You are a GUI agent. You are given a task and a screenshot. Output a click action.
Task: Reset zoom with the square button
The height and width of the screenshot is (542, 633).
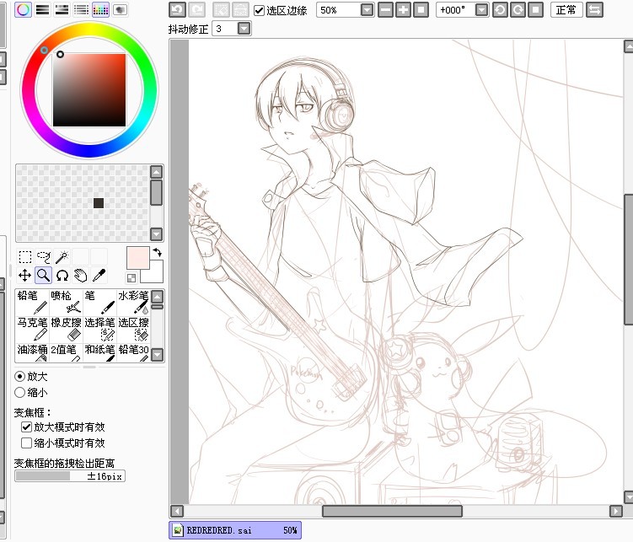click(x=421, y=9)
